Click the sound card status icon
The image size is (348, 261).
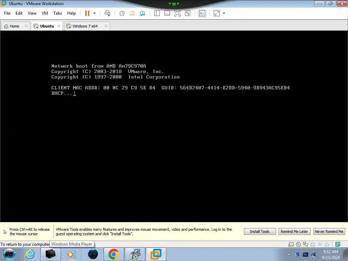320,245
